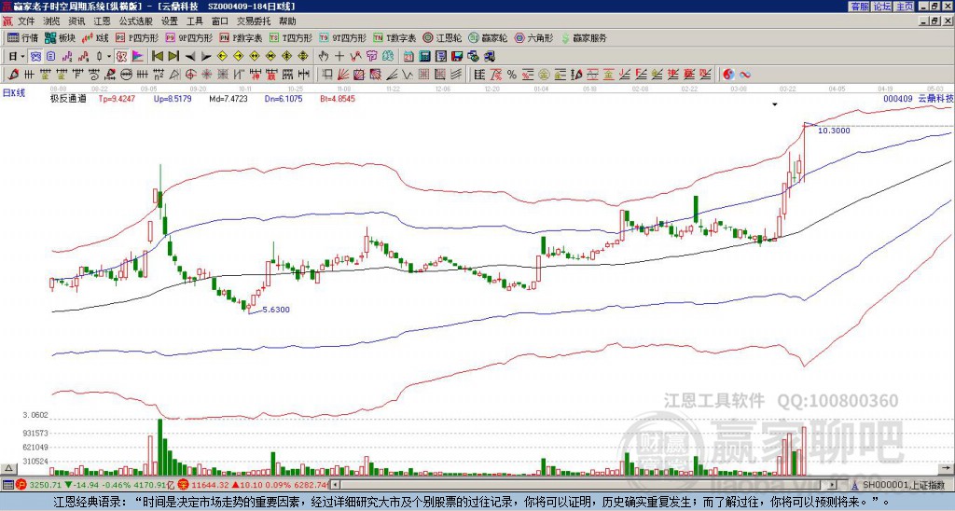Screen dimensions: 955x511
Task: Open the 江恩 menu
Action: (102, 21)
